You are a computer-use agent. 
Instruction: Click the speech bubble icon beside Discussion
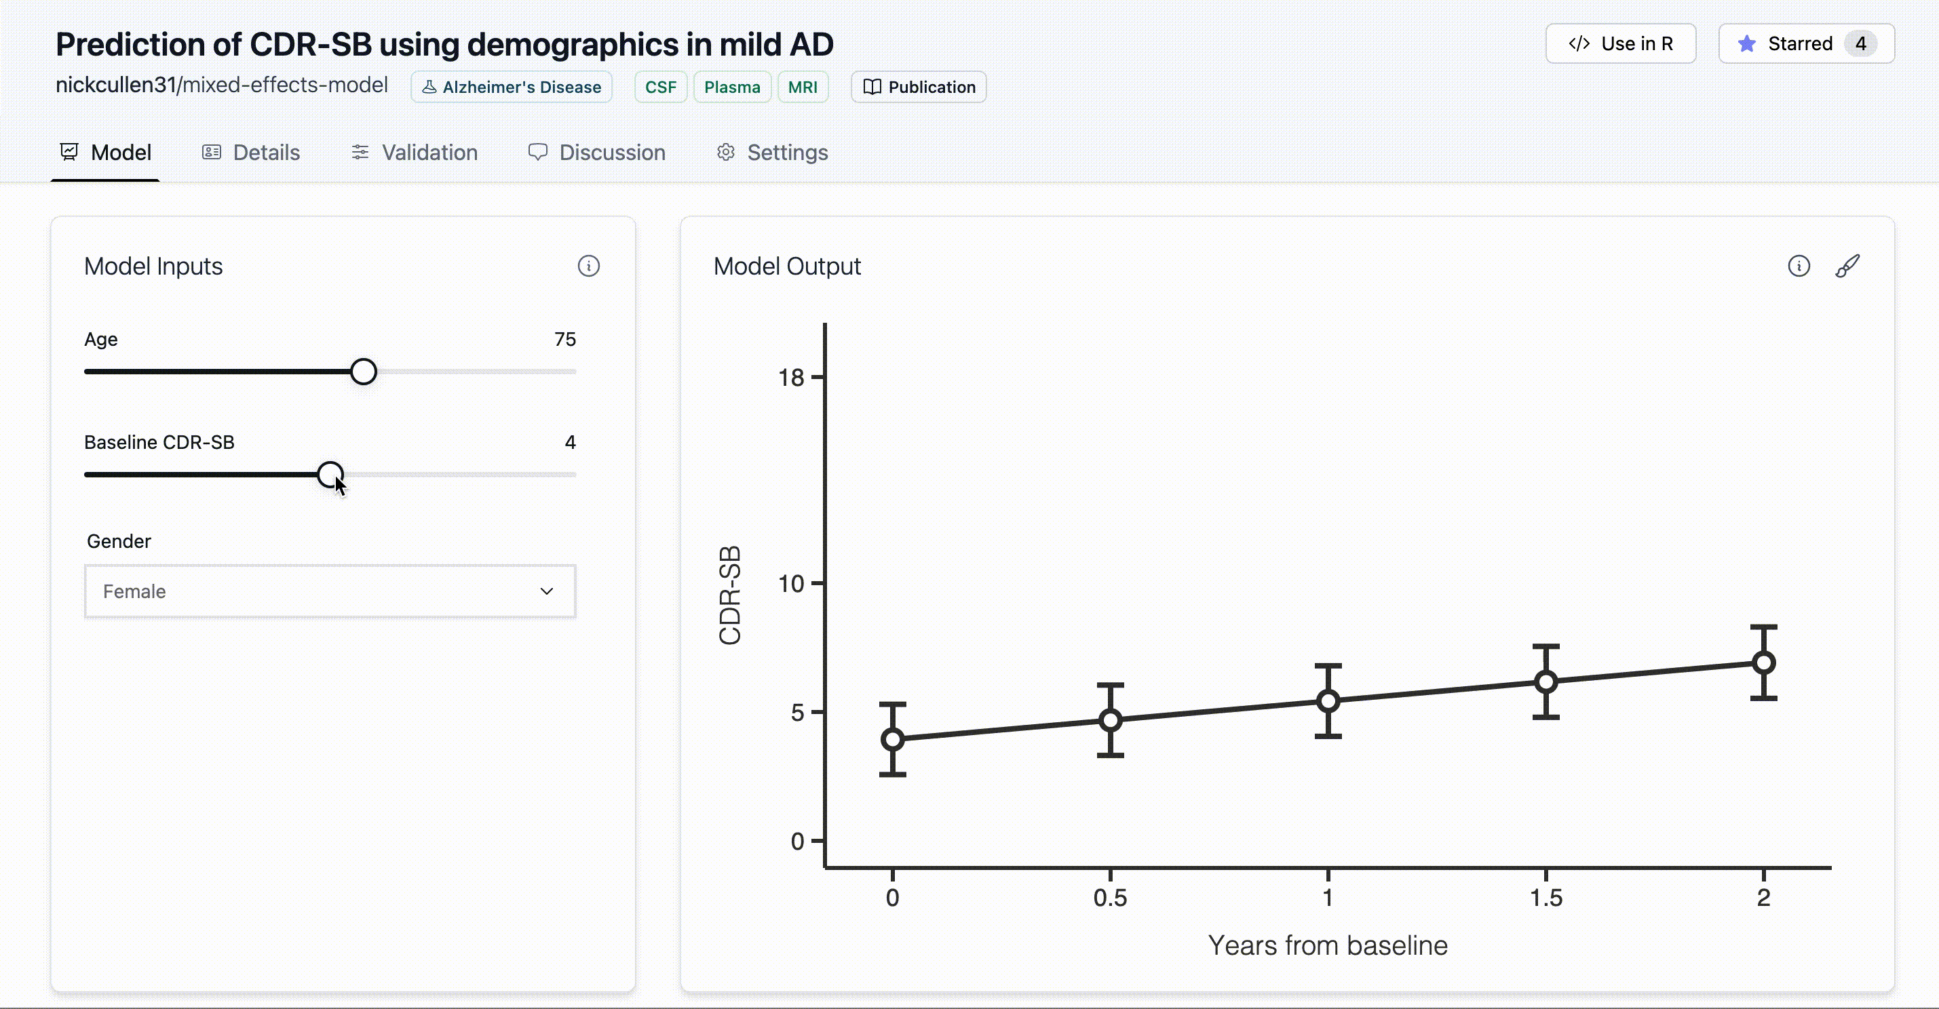(537, 152)
